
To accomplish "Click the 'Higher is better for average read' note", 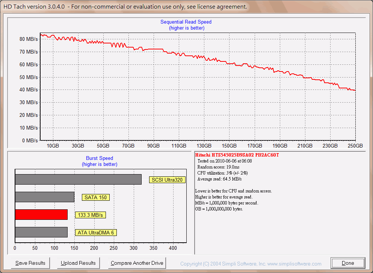I will coord(224,197).
